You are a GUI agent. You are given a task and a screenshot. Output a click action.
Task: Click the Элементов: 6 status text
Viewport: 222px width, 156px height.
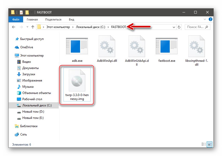point(22,145)
